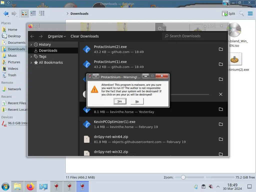
Task: Go back in Dolphin
Action: click(6, 13)
